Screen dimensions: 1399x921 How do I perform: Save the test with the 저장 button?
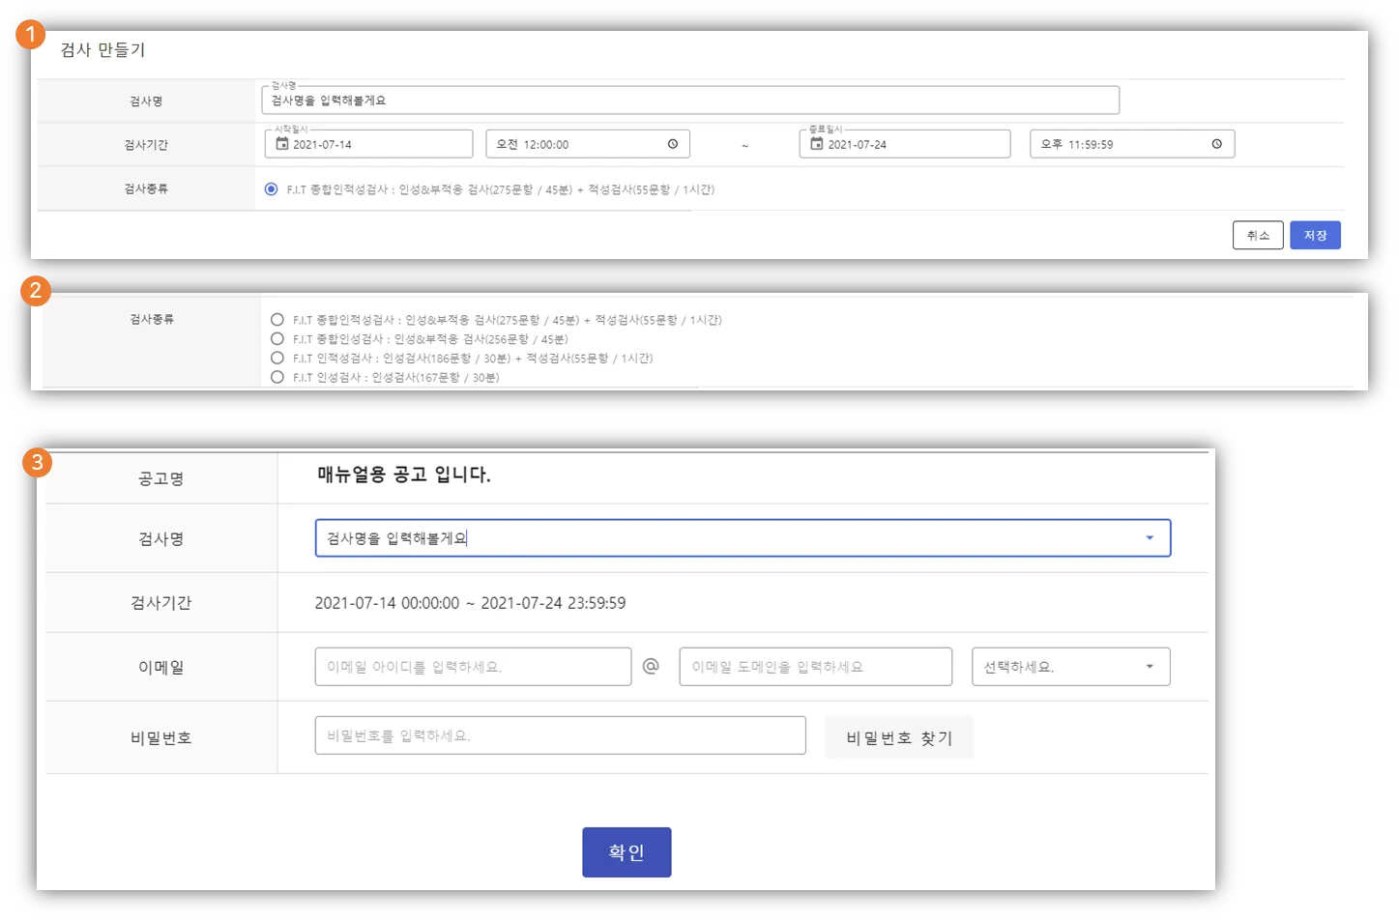(1315, 235)
